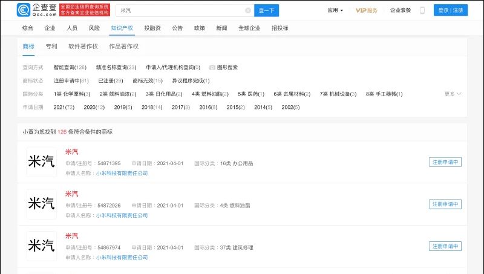Filter by 8类 手工器械(1)
Screen dimensions: 484x274
click(x=384, y=94)
